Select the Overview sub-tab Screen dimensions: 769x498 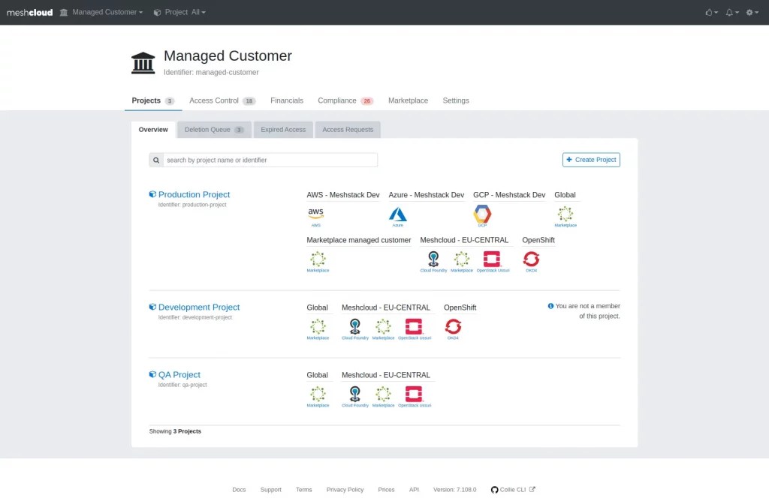coord(153,130)
